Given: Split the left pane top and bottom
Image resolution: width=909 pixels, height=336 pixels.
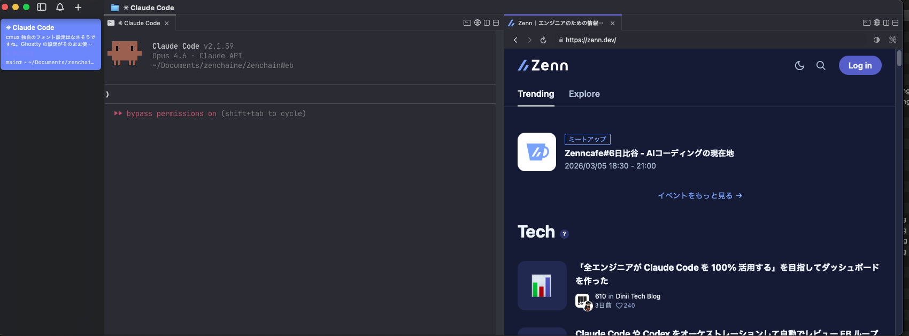Looking at the screenshot, I should click(x=496, y=22).
